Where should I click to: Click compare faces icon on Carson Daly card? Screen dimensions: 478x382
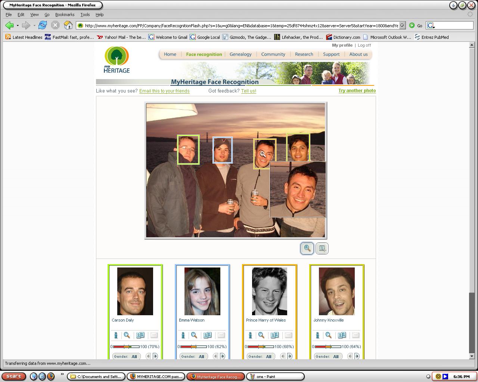140,335
